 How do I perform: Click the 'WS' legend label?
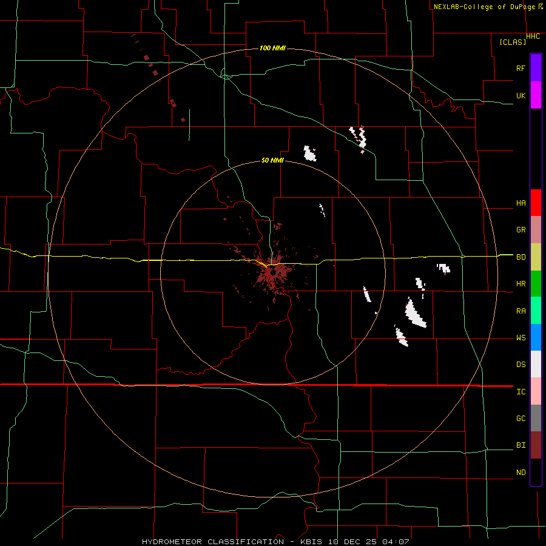click(x=521, y=338)
